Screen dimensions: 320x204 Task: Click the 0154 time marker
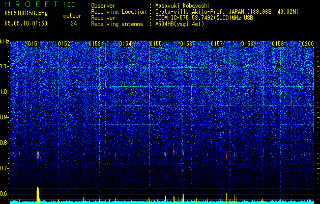point(125,44)
